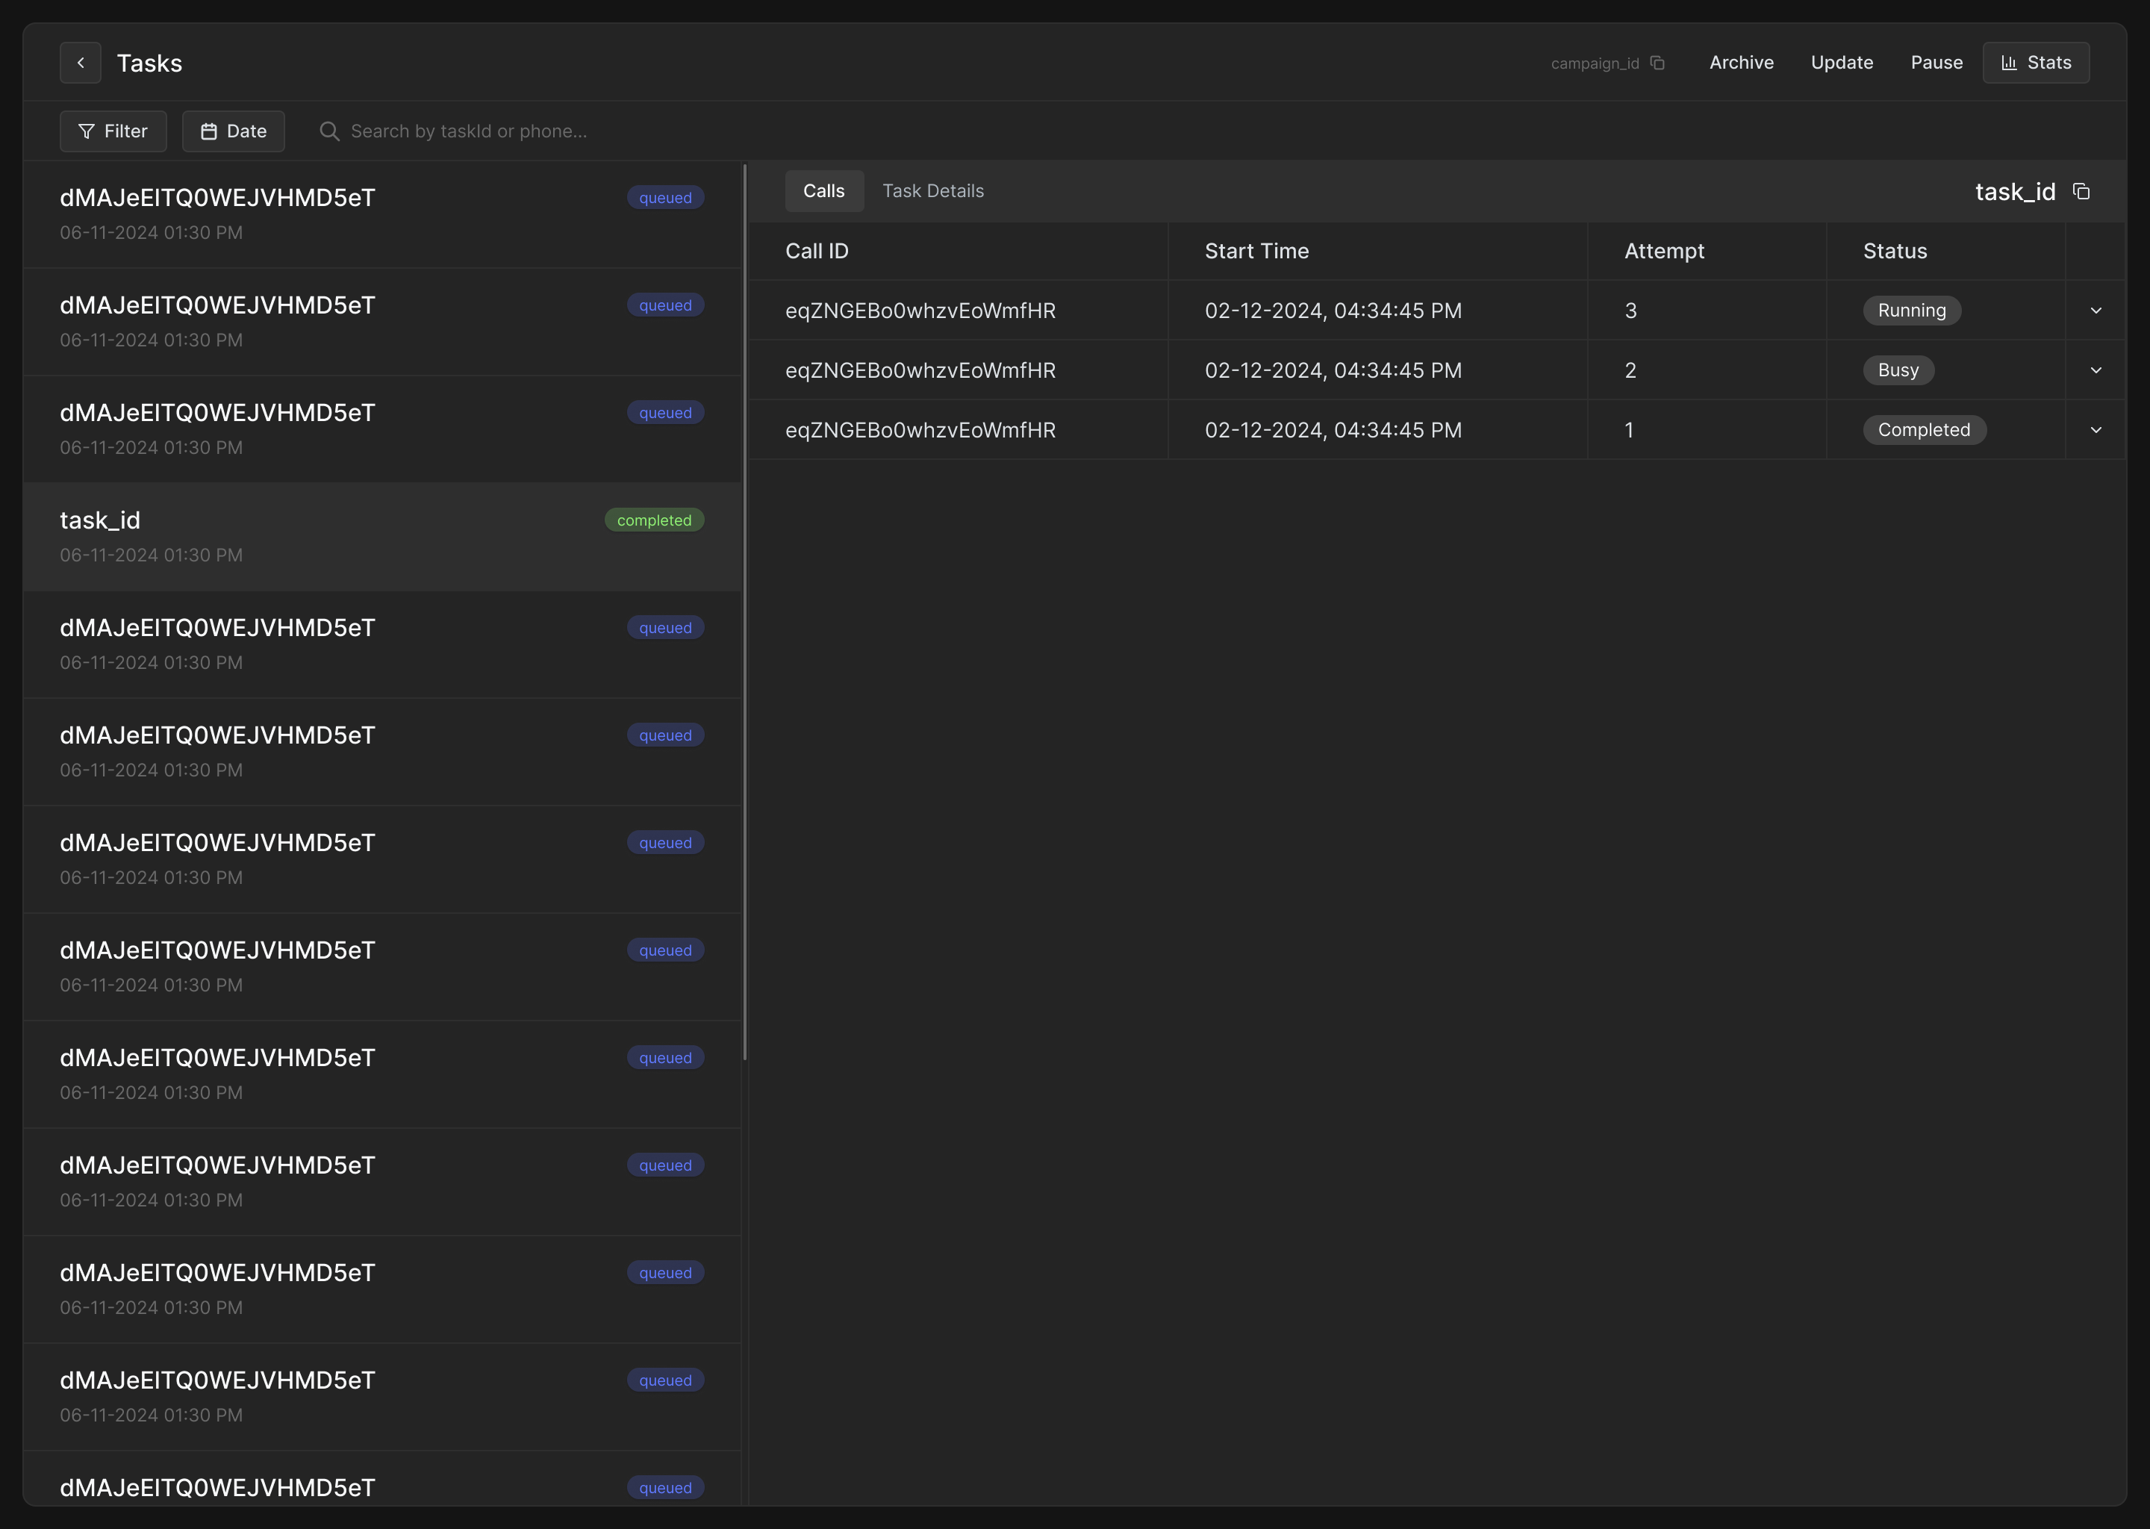Select the first queued task in list
The height and width of the screenshot is (1529, 2150).
(x=381, y=214)
